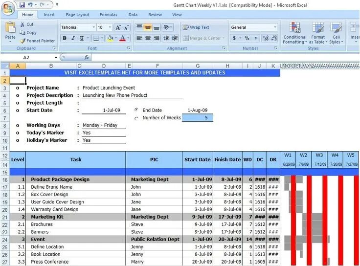This screenshot has height=266, width=360.
Task: Decrease font size with Shrink Font
Action: click(126, 27)
